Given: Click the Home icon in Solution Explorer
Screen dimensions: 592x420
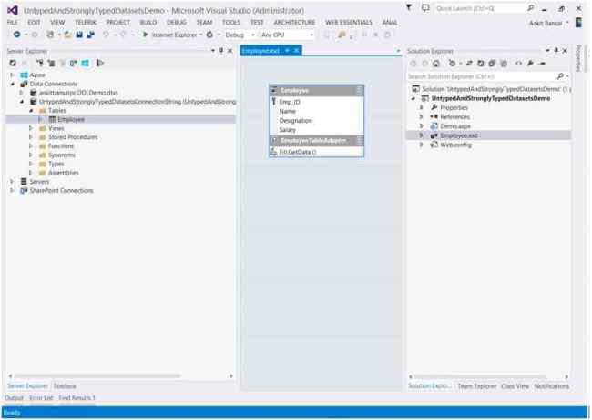Looking at the screenshot, I should pos(436,64).
